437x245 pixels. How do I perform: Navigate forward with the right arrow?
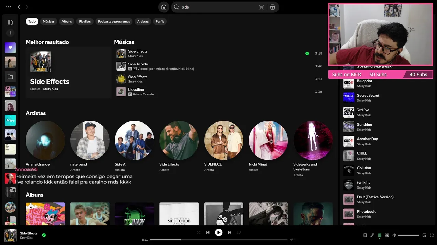point(27,7)
